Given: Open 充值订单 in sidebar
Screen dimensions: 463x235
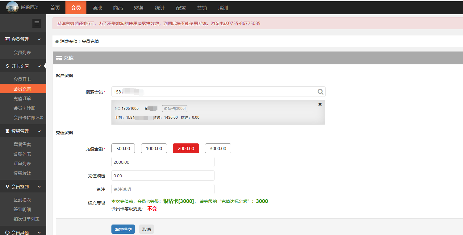Looking at the screenshot, I should (22, 98).
